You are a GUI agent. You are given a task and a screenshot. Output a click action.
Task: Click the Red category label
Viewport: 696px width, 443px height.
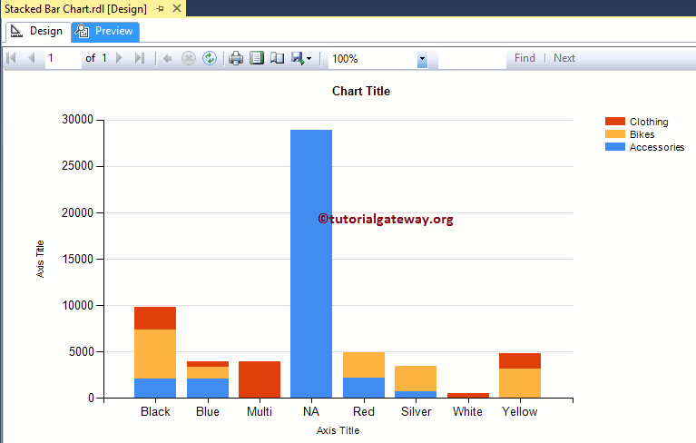pos(364,411)
